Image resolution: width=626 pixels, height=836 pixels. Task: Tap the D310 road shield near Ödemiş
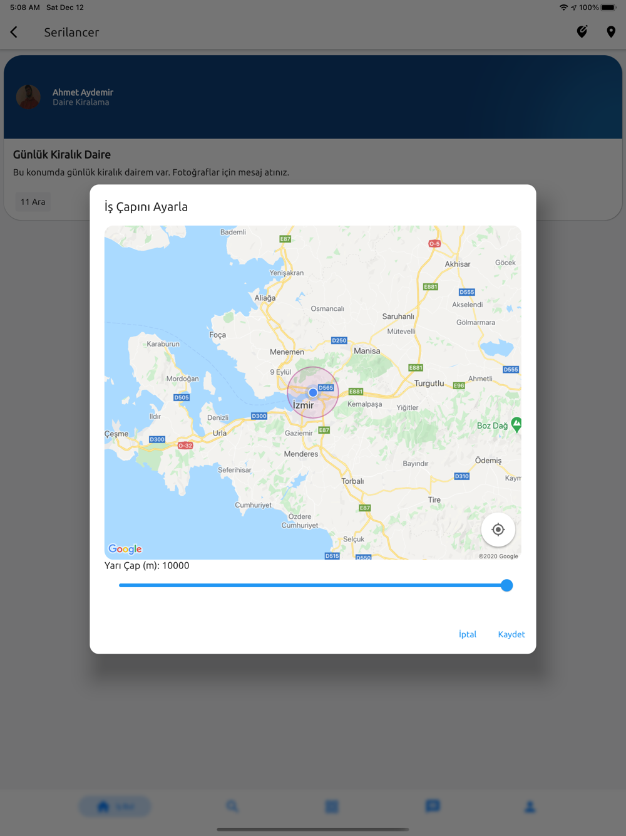point(462,476)
